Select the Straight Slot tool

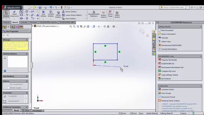pos(21,19)
